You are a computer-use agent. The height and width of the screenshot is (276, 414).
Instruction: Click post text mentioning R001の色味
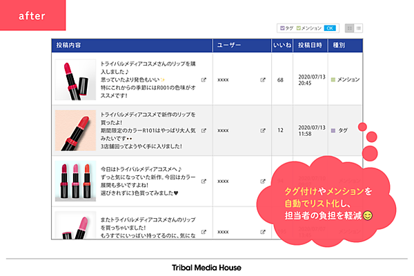[148, 80]
